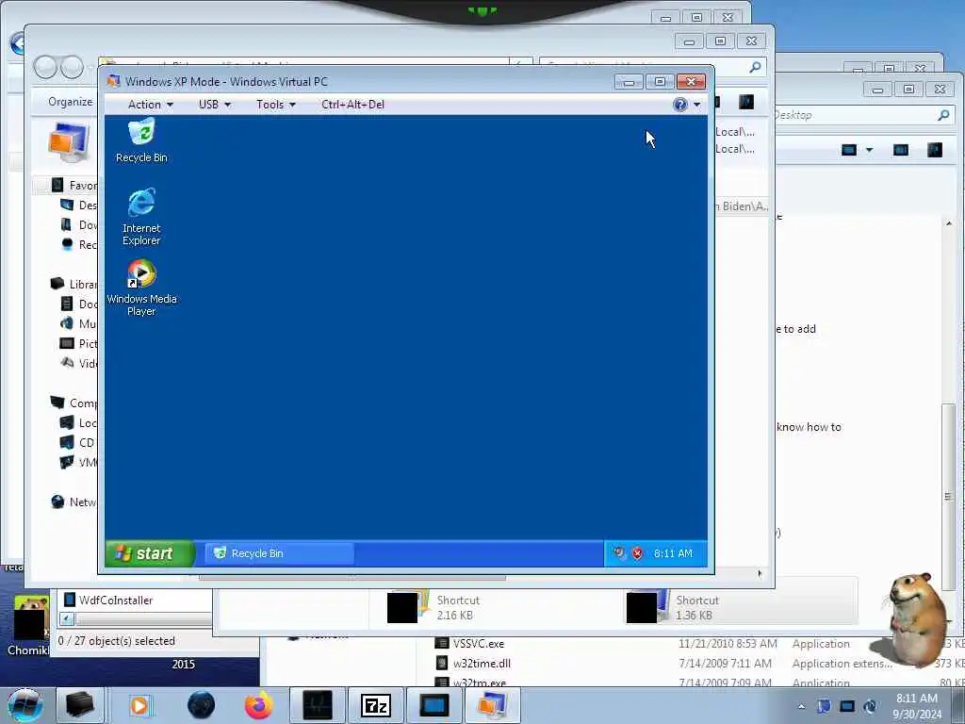Click the search magnifier in Explorer window

[x=755, y=67]
